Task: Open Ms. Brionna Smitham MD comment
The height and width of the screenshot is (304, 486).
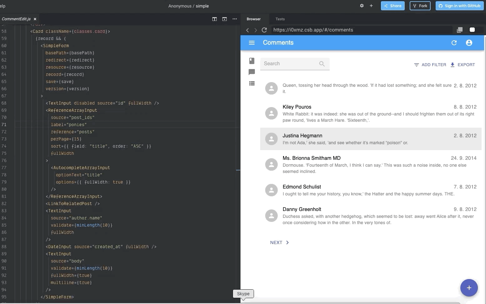Action: [371, 164]
